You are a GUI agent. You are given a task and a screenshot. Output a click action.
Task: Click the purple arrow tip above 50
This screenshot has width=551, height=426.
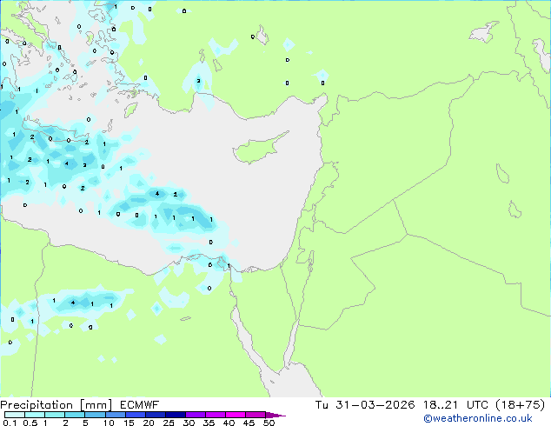pyautogui.click(x=275, y=415)
